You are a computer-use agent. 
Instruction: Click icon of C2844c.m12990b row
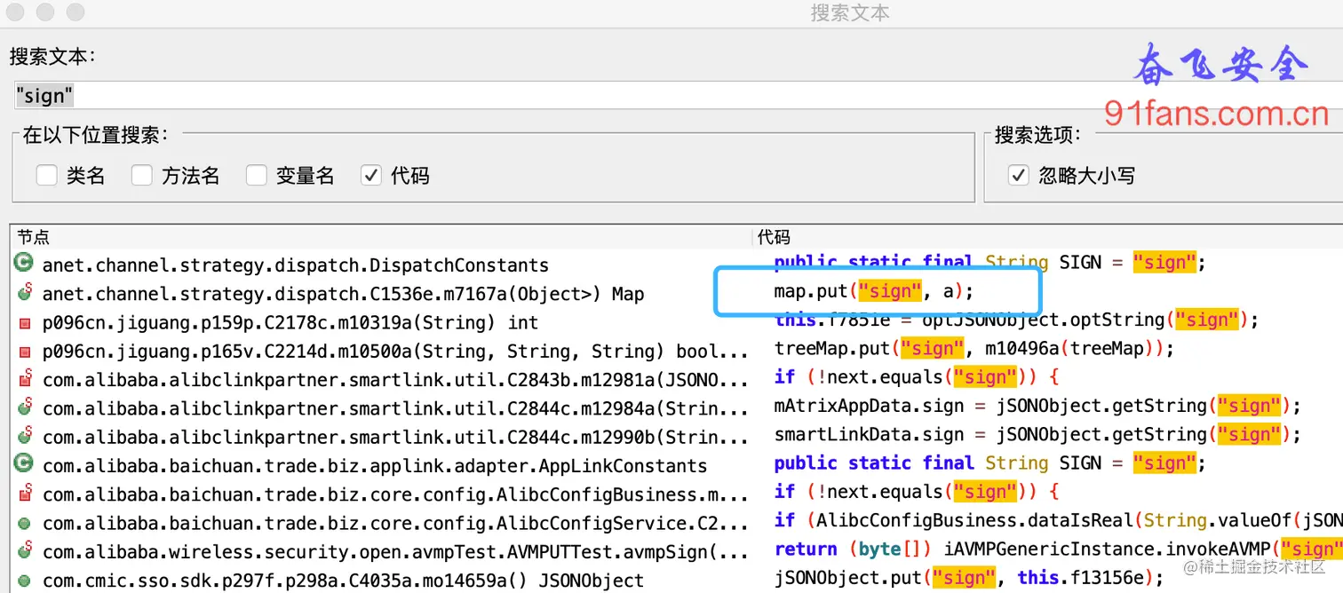click(24, 436)
